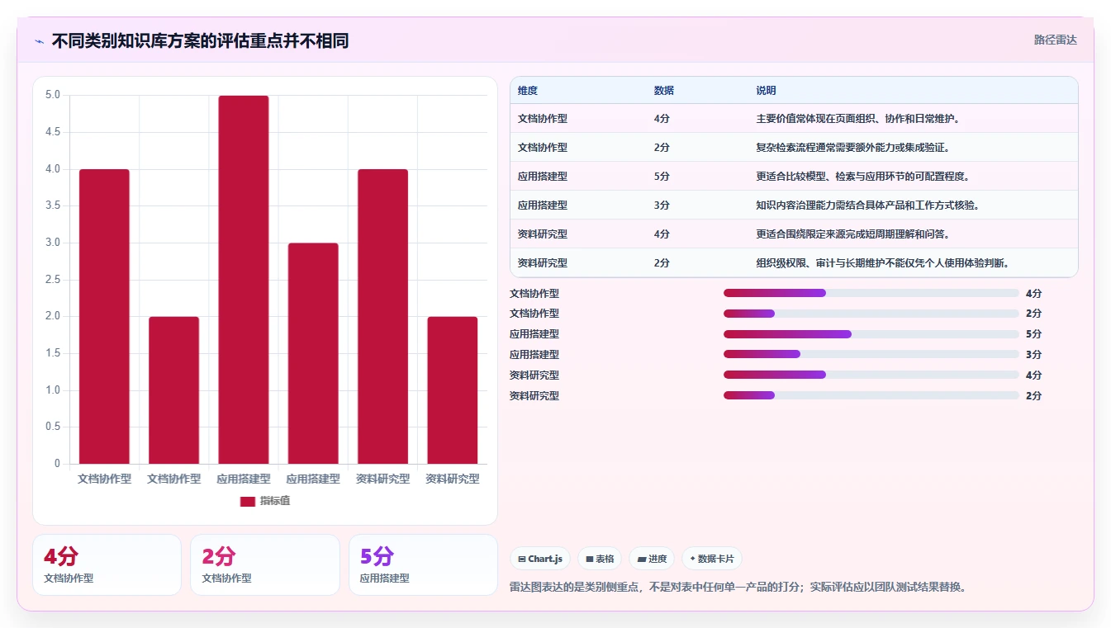
Task: Open the 2分 文档协作型 data card
Action: pos(265,565)
